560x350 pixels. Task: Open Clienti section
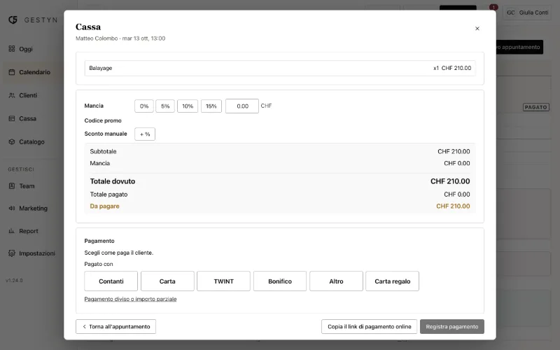[28, 95]
